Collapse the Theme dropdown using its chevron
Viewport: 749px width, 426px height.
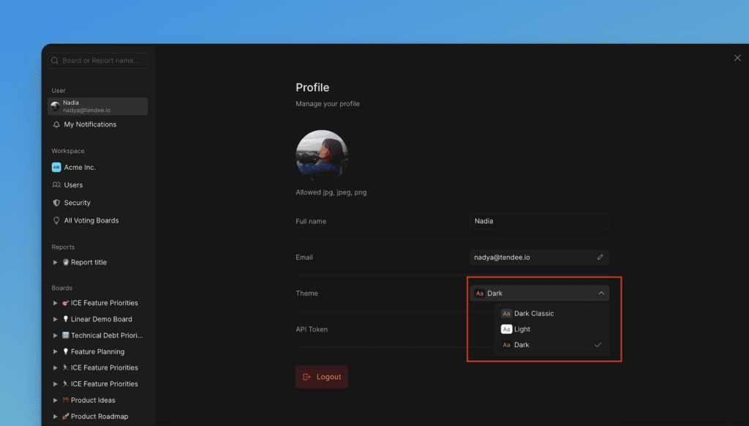pos(601,294)
